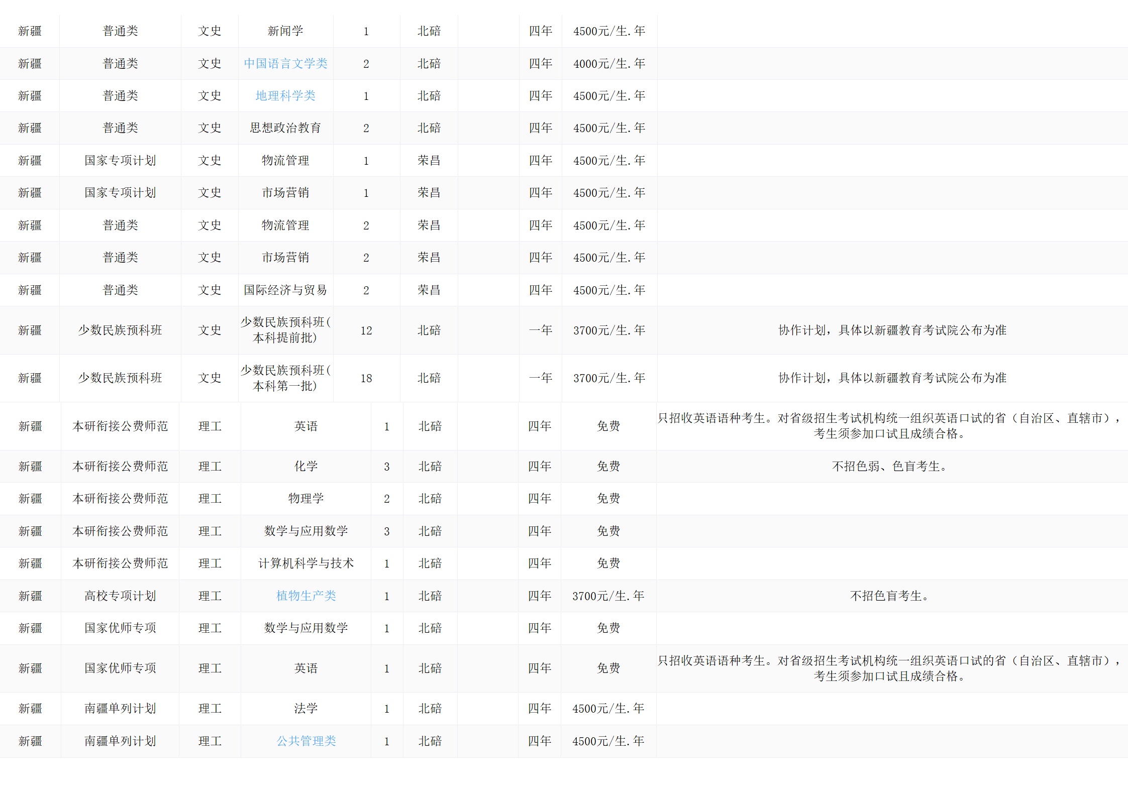
Task: Click the first 南疆单列计划 cell
Action: point(120,709)
